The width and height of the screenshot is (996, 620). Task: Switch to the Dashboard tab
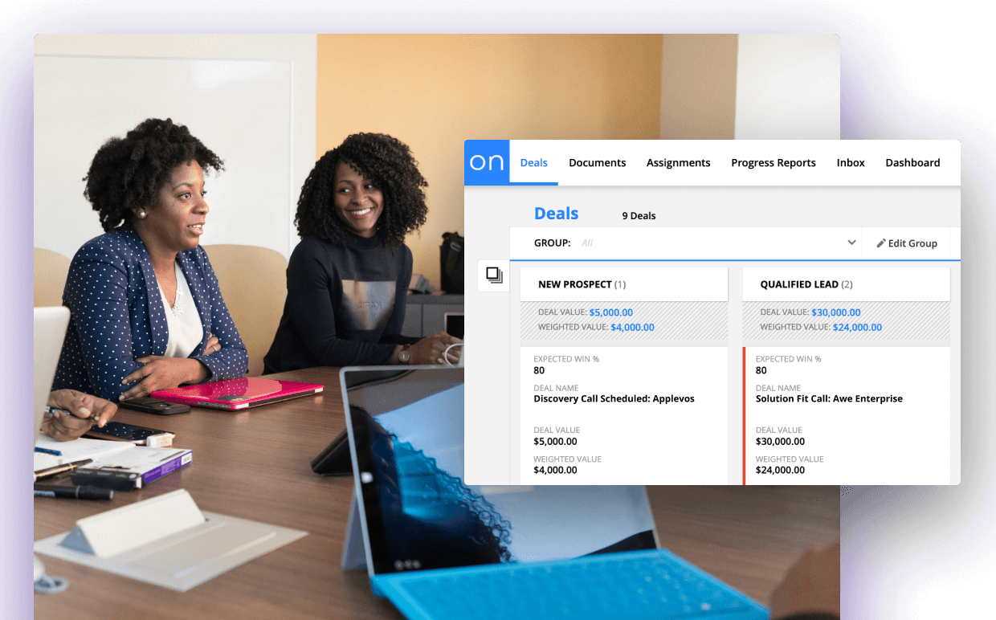coord(912,162)
